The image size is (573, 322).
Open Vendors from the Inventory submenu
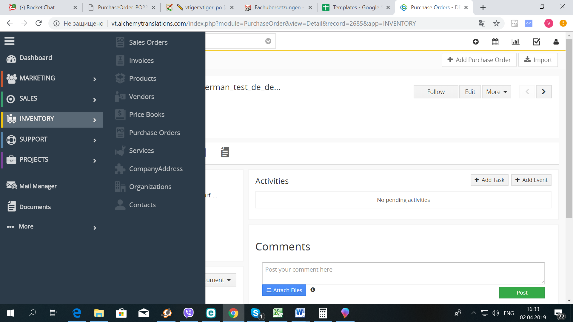click(141, 97)
